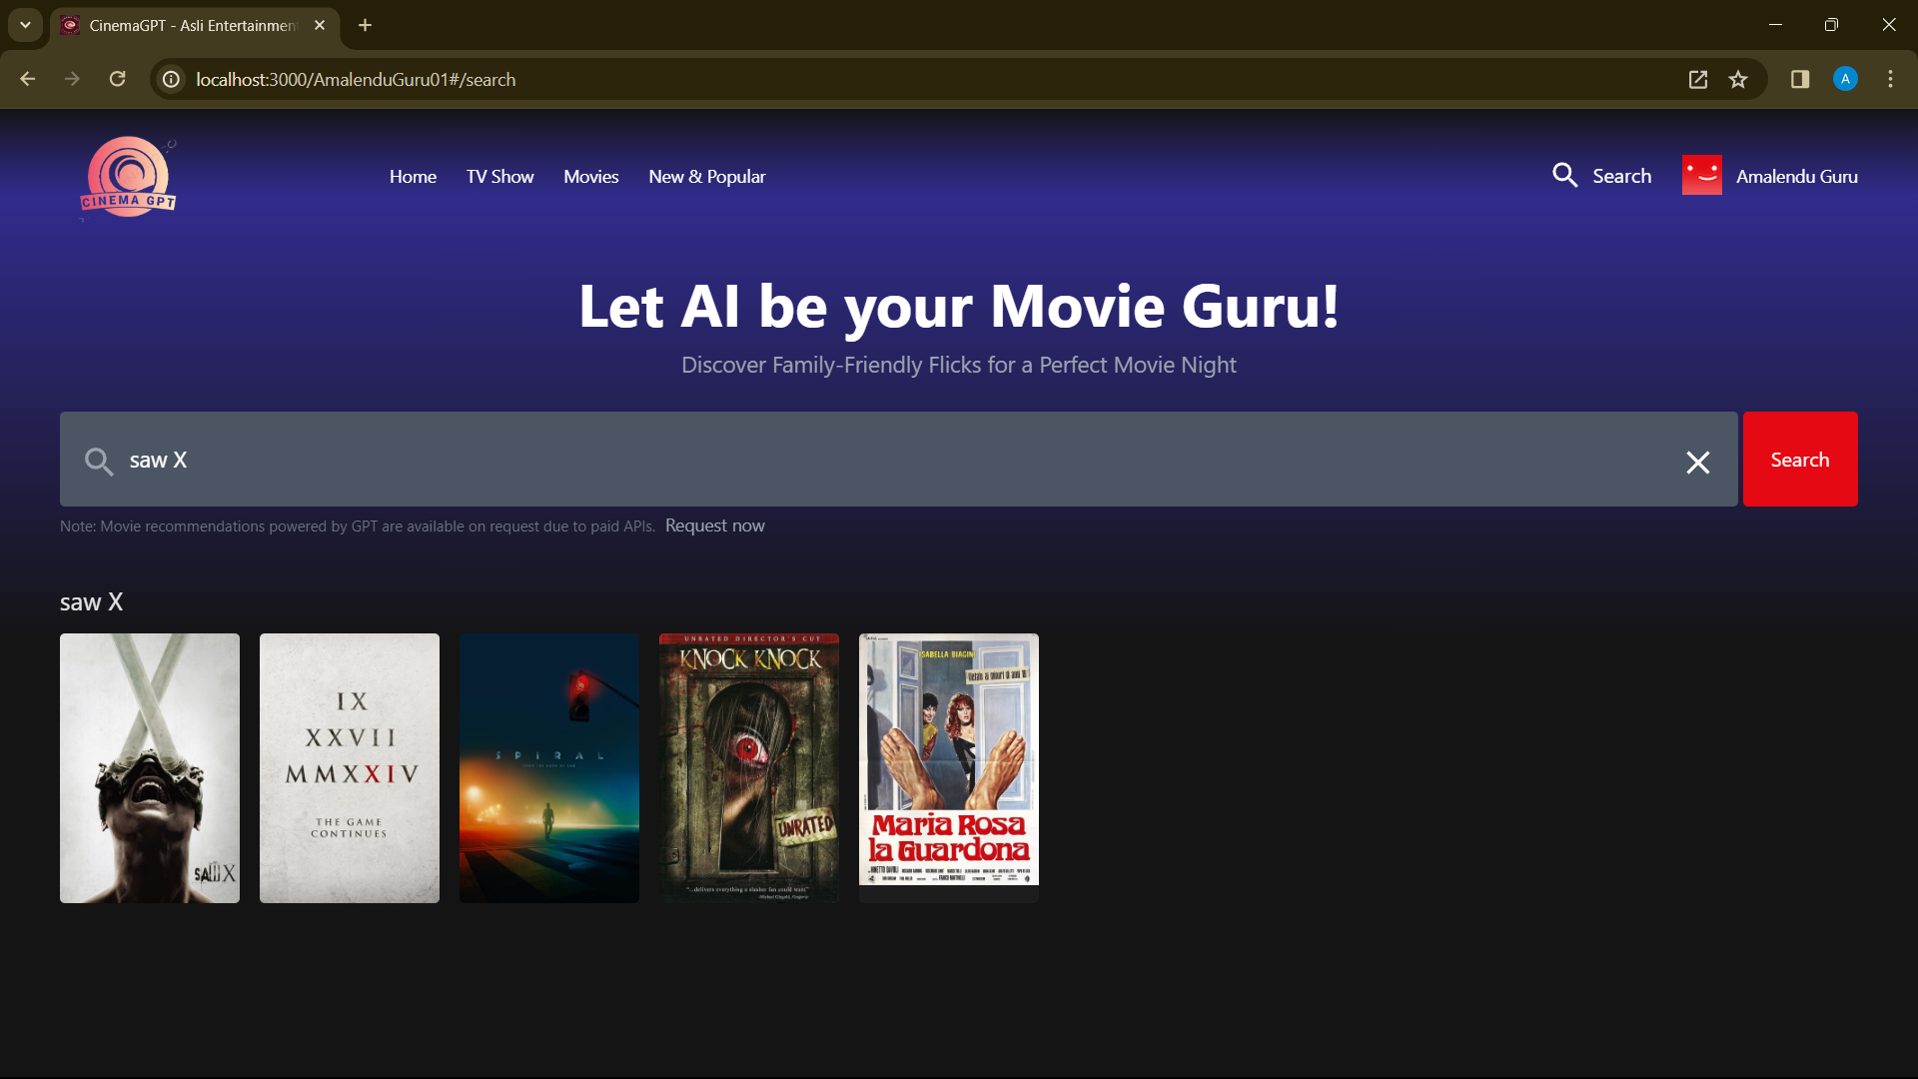The image size is (1918, 1079).
Task: Click the Request now link
Action: [x=714, y=526]
